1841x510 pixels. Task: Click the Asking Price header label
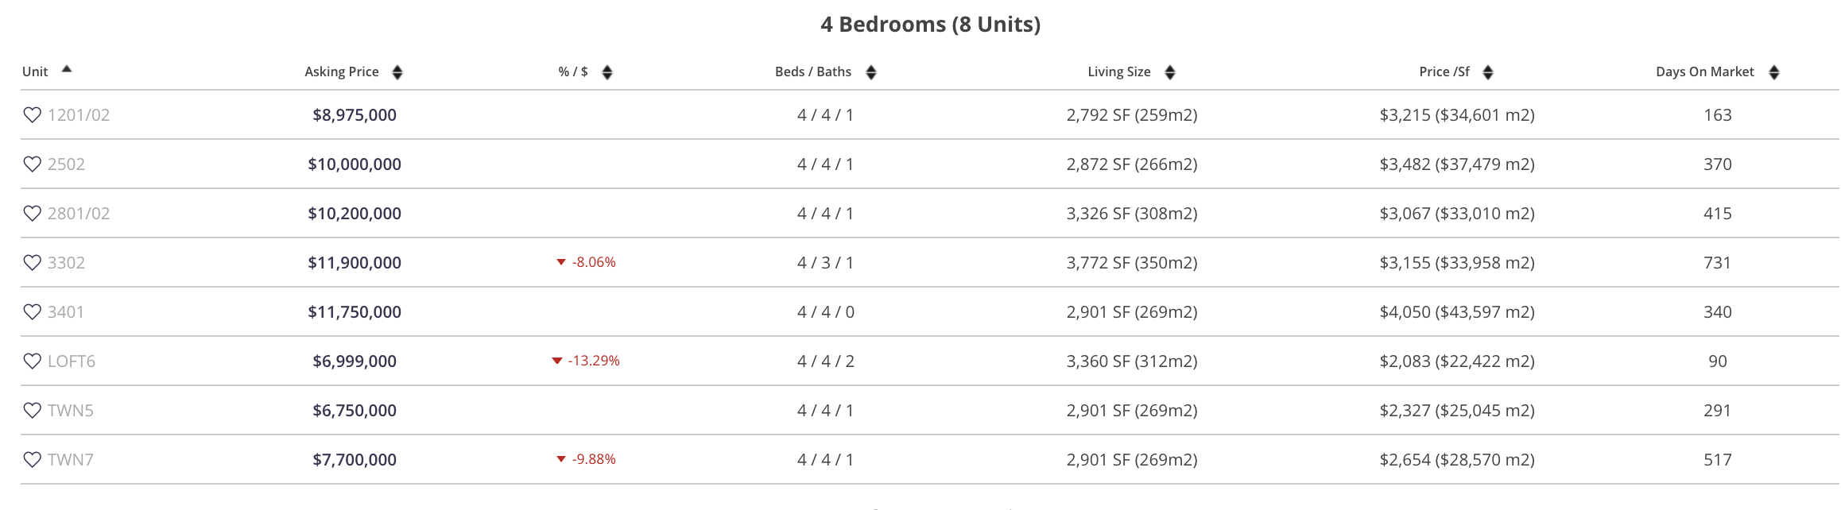coord(342,71)
